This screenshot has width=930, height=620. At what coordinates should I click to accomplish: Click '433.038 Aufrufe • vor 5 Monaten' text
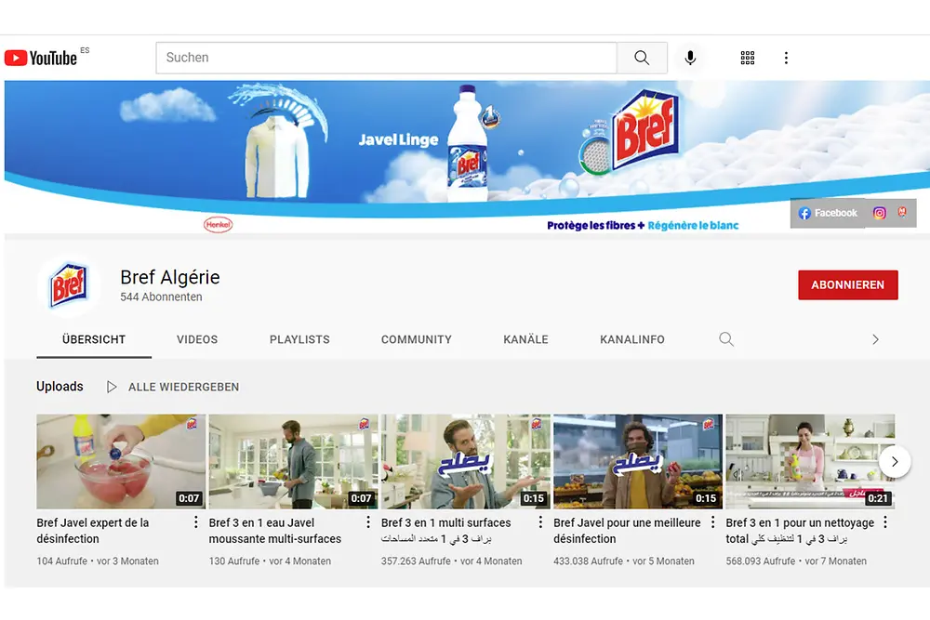point(624,561)
